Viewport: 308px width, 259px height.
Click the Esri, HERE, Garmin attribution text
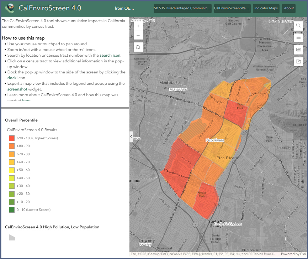coord(204,254)
